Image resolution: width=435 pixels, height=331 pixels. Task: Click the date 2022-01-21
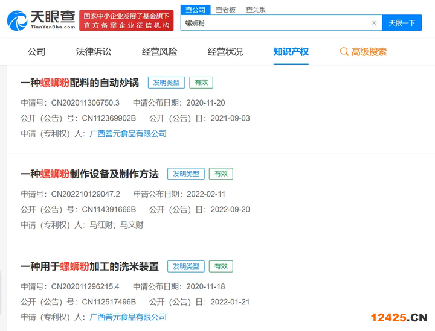(230, 302)
